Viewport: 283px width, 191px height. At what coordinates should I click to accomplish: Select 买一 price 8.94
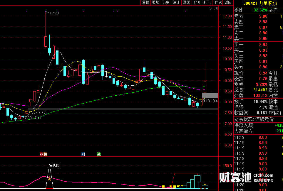[x=263, y=45]
